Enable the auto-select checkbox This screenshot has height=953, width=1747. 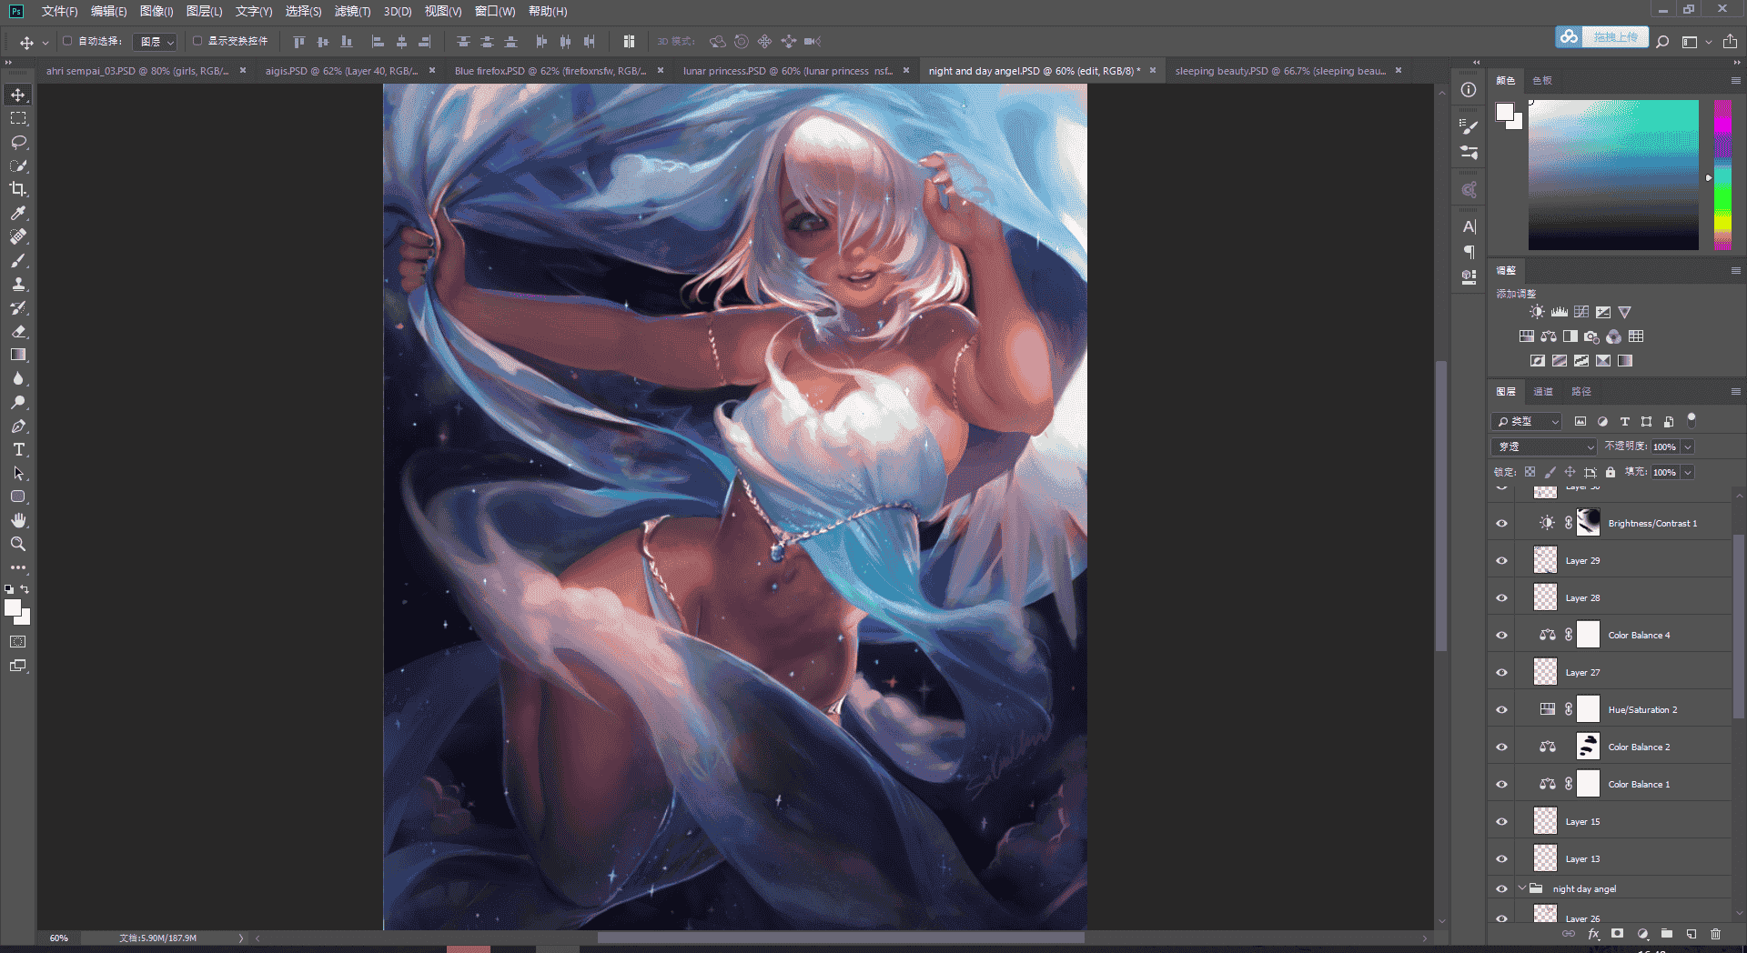click(67, 41)
